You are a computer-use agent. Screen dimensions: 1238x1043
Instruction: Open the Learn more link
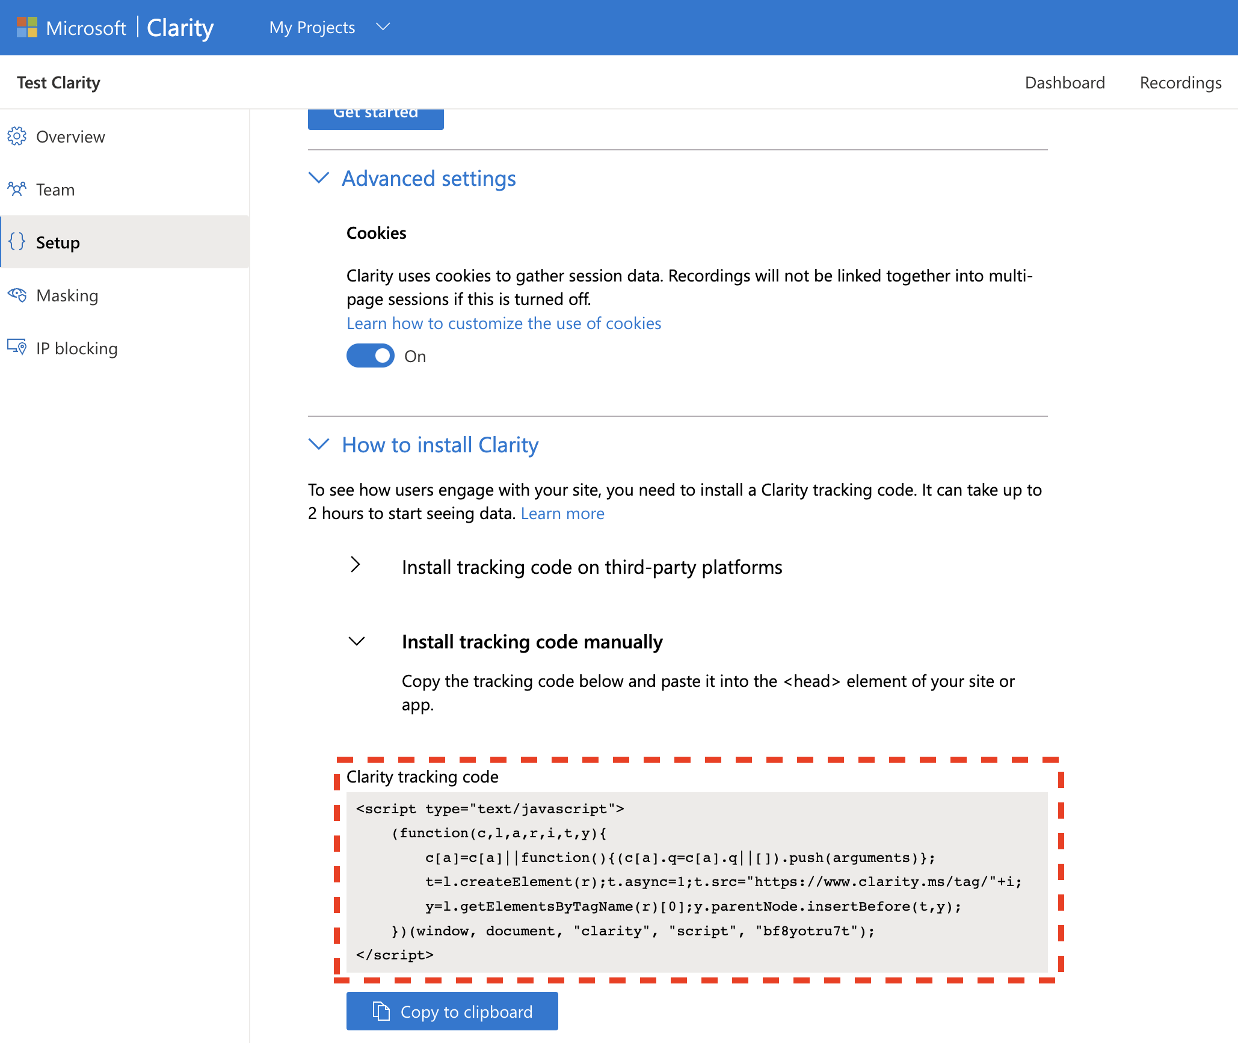coord(562,513)
